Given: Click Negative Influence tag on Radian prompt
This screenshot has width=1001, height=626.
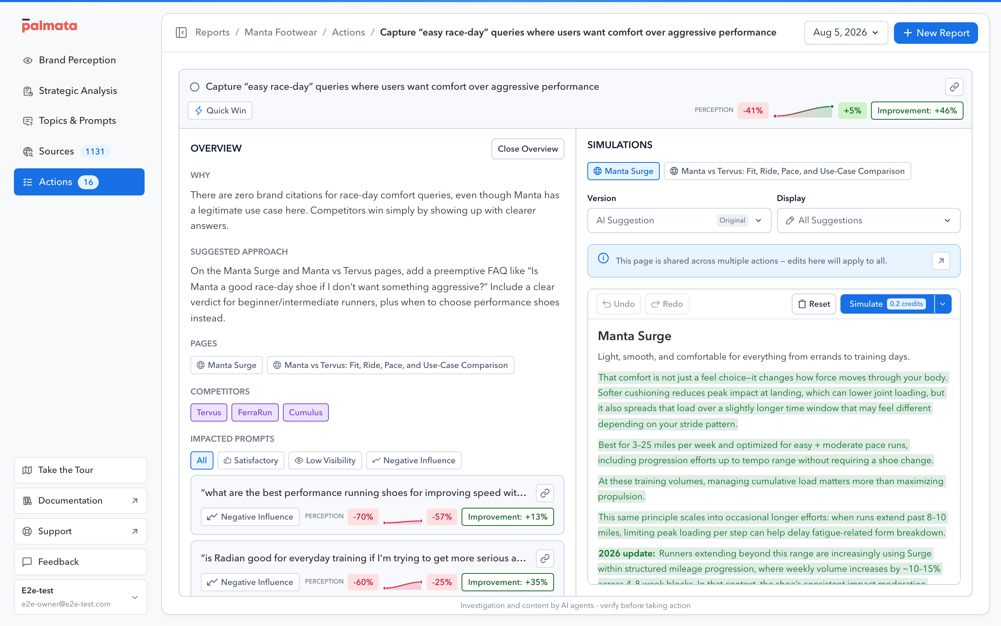Looking at the screenshot, I should [250, 582].
